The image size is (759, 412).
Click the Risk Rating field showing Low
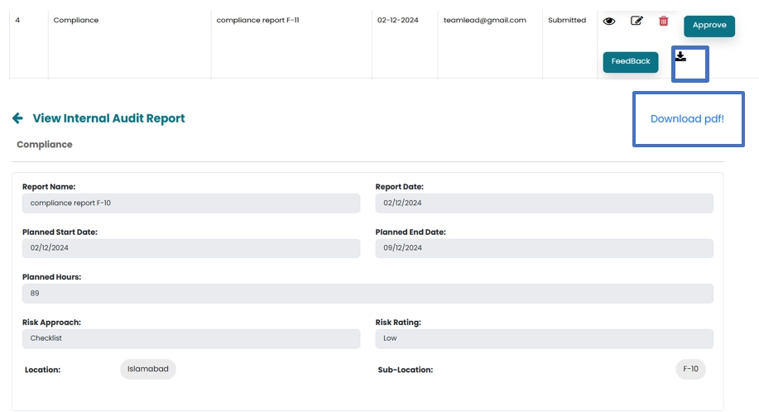tap(544, 338)
